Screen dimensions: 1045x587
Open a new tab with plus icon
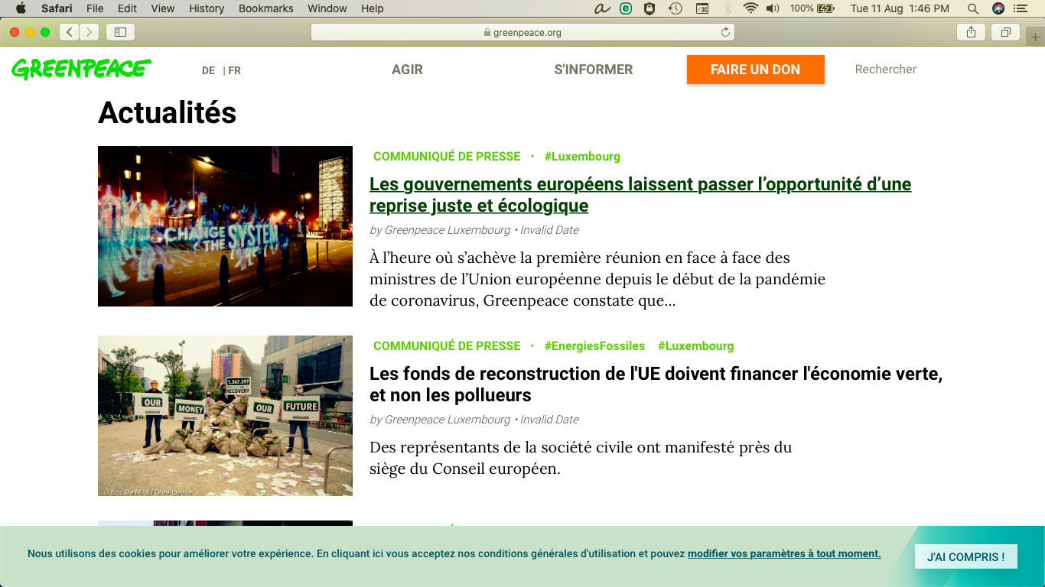pyautogui.click(x=1036, y=37)
